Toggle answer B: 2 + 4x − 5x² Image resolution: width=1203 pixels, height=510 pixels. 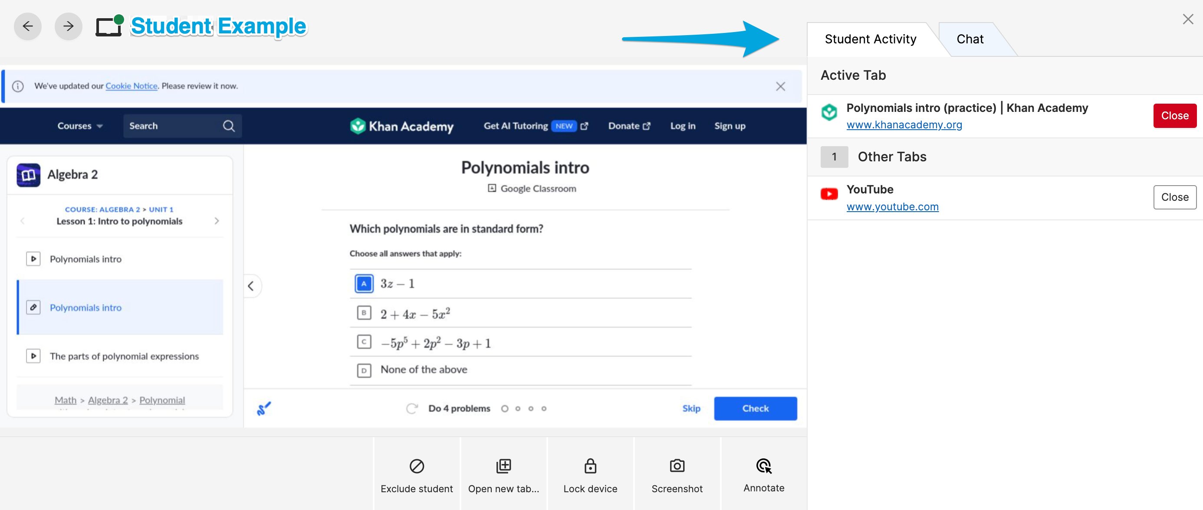pyautogui.click(x=520, y=313)
